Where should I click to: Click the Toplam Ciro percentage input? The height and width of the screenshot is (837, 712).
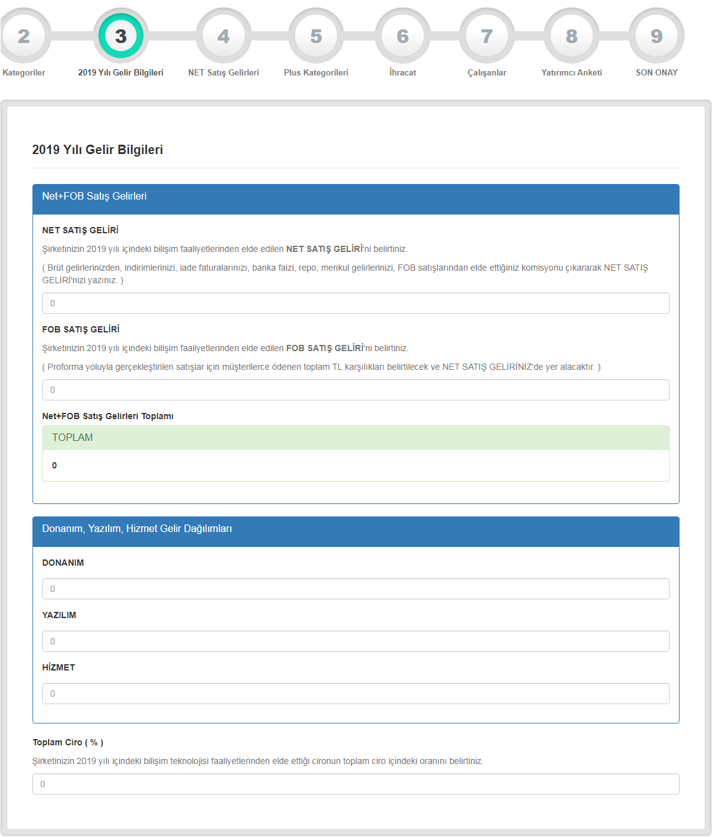tap(355, 784)
